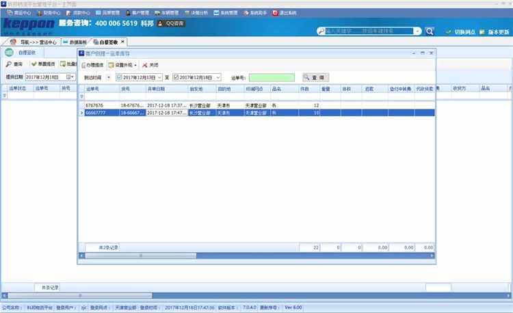Expand the 设置外观 dropdown arrow
The width and height of the screenshot is (513, 313).
coord(135,65)
